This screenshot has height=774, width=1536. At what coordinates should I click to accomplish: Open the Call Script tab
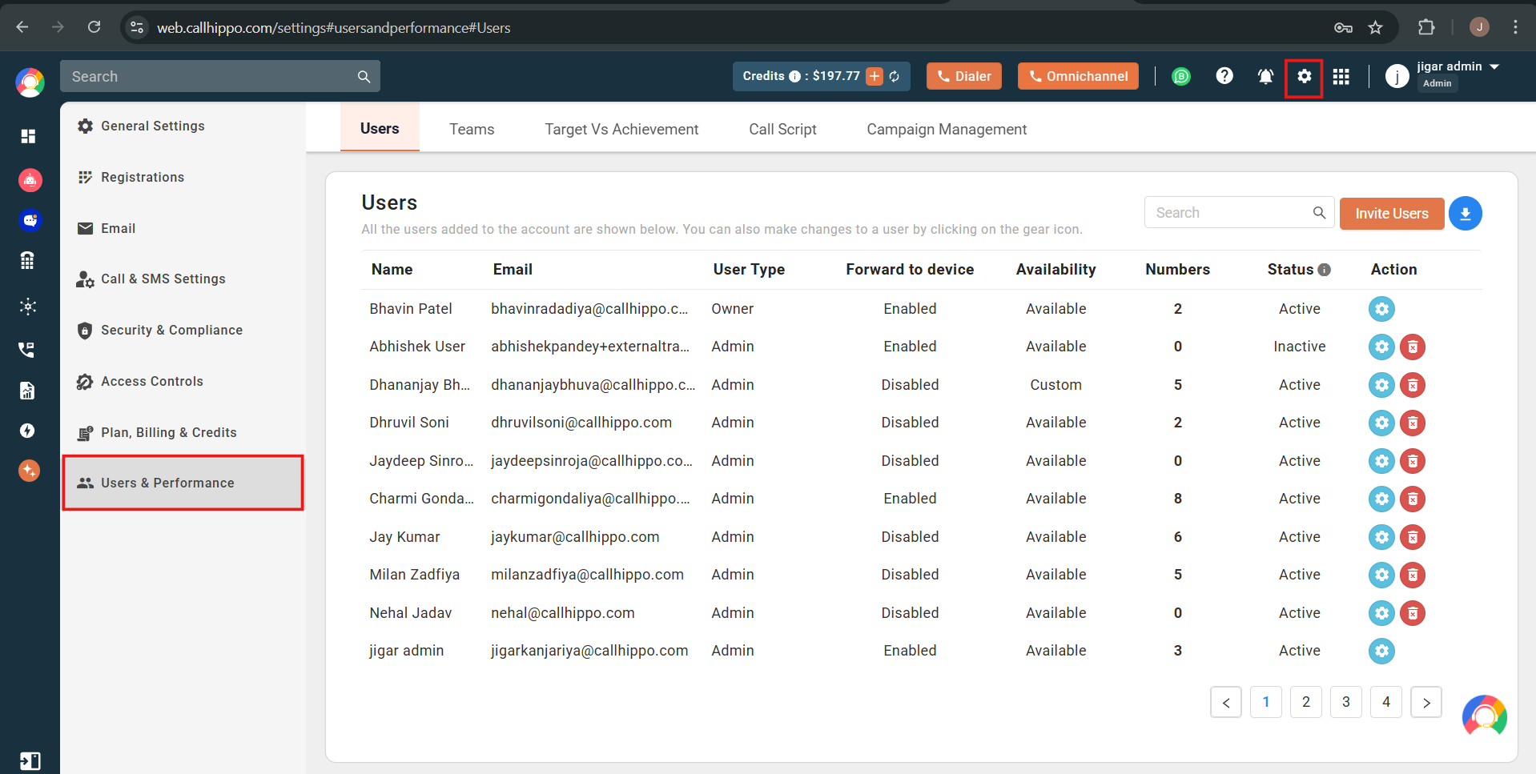[x=782, y=129]
